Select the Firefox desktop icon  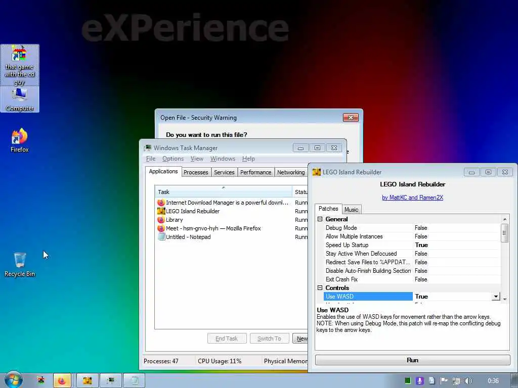coord(20,140)
